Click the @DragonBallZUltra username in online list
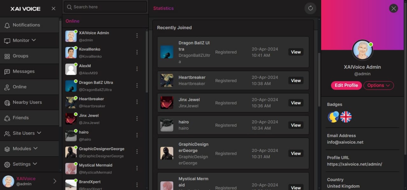The image size is (407, 190). coord(95,89)
